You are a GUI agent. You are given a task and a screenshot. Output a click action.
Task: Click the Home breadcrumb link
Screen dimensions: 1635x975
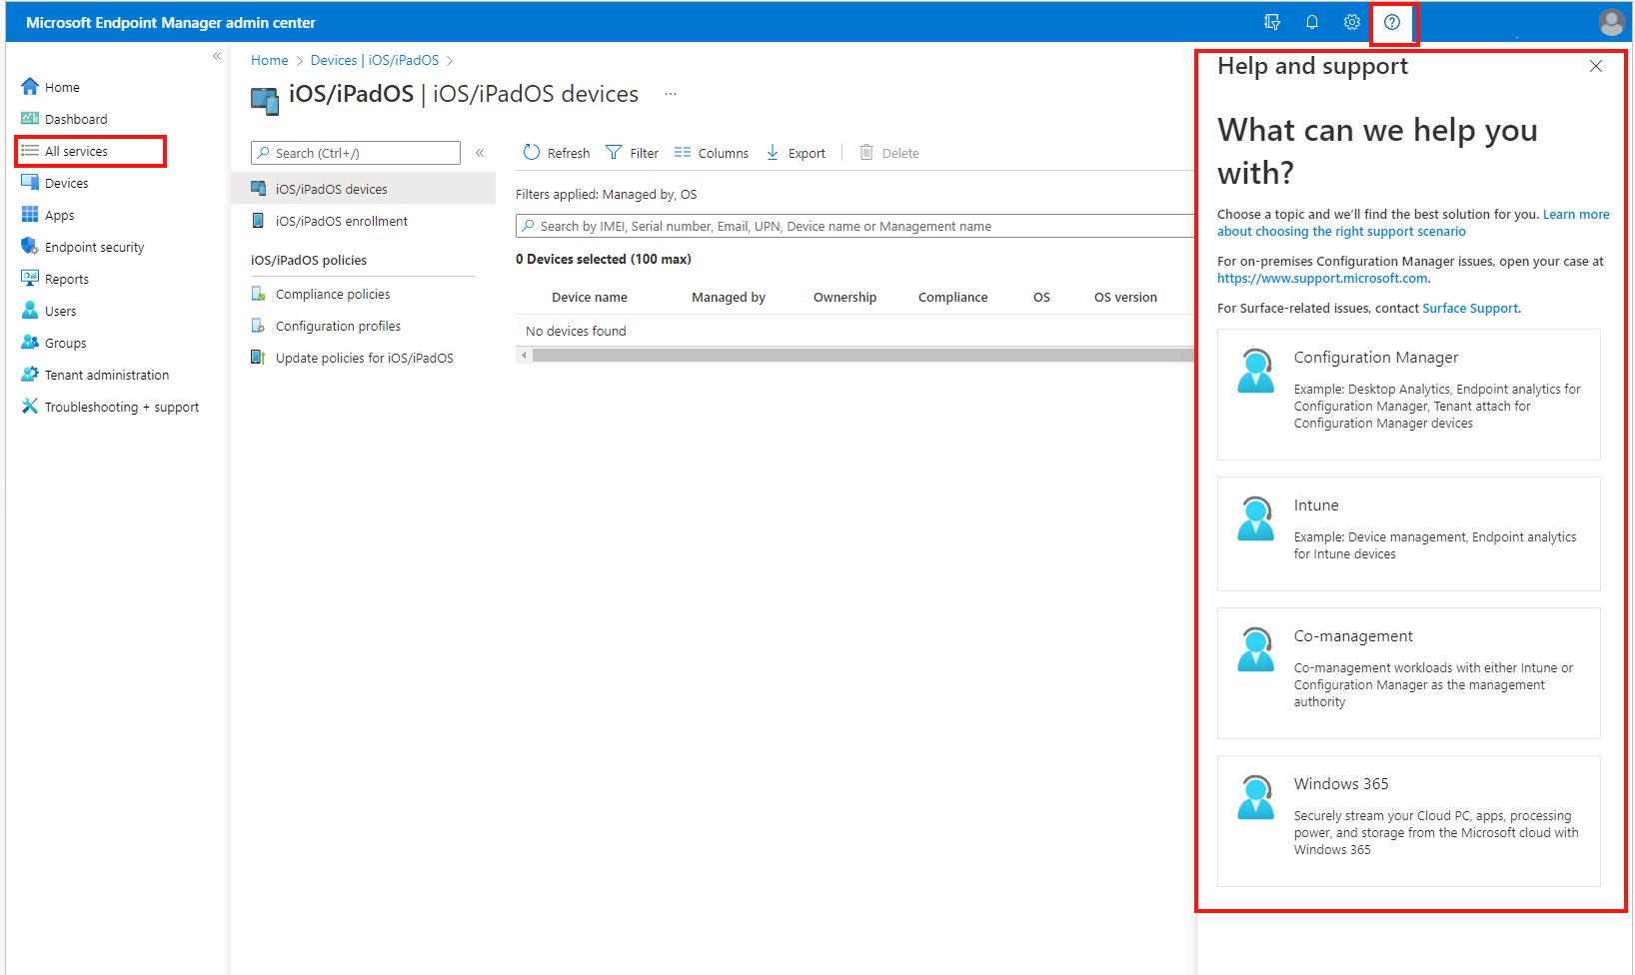270,60
